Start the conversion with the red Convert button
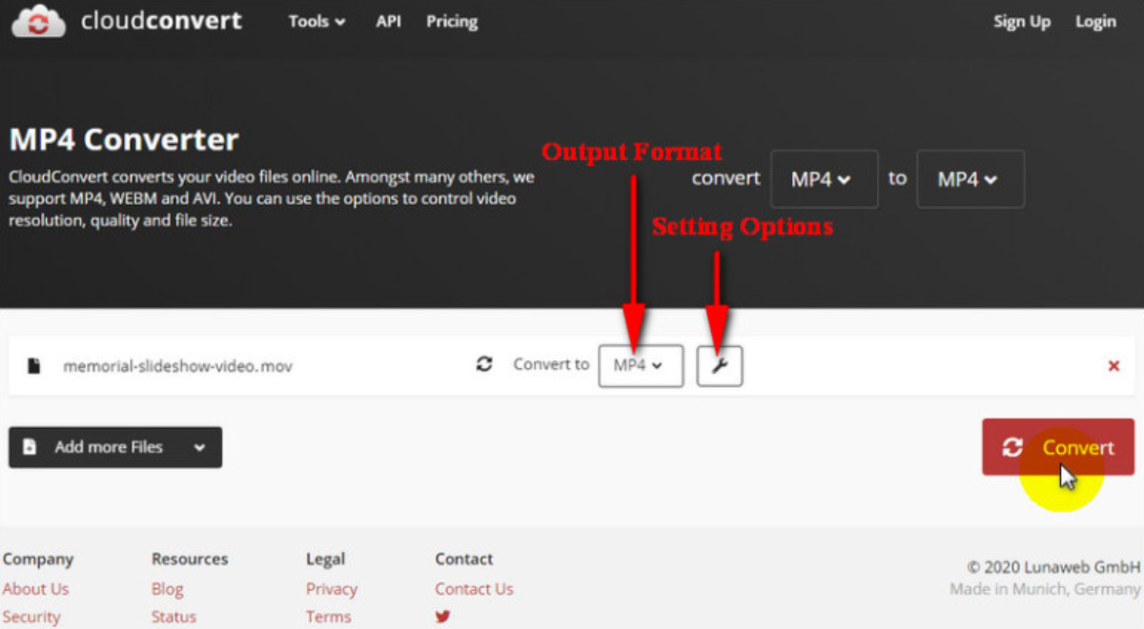Image resolution: width=1144 pixels, height=629 pixels. pos(1058,447)
